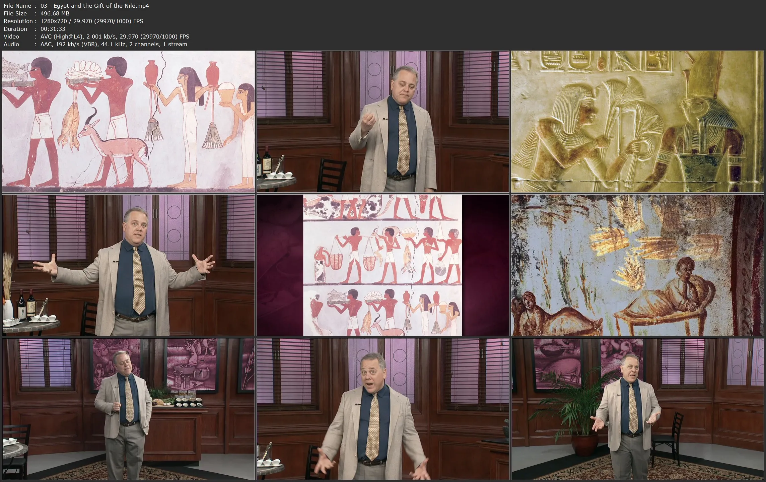
Task: Click resolution value '1280x720 / 29.970 (29970/1000) FPS'
Action: (x=92, y=21)
